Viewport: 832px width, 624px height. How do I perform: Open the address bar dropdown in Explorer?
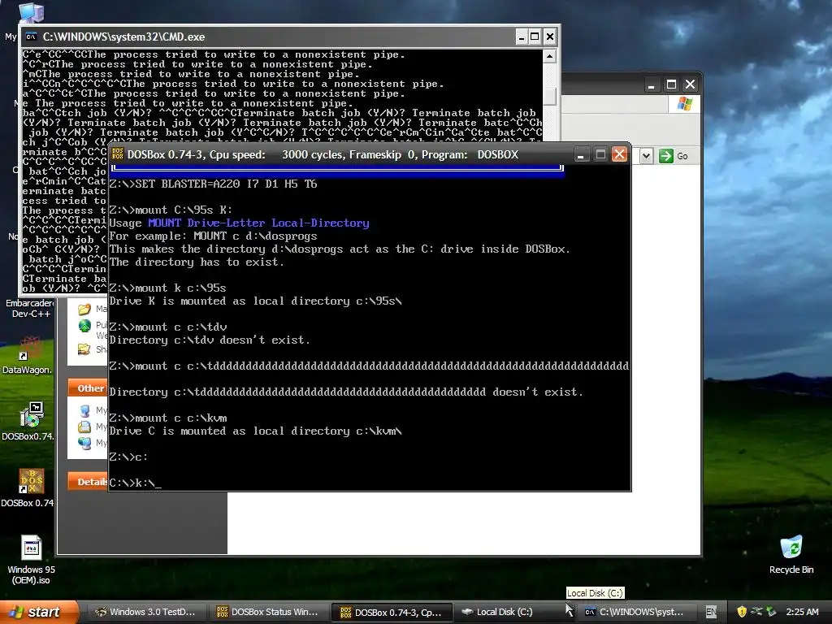tap(646, 156)
